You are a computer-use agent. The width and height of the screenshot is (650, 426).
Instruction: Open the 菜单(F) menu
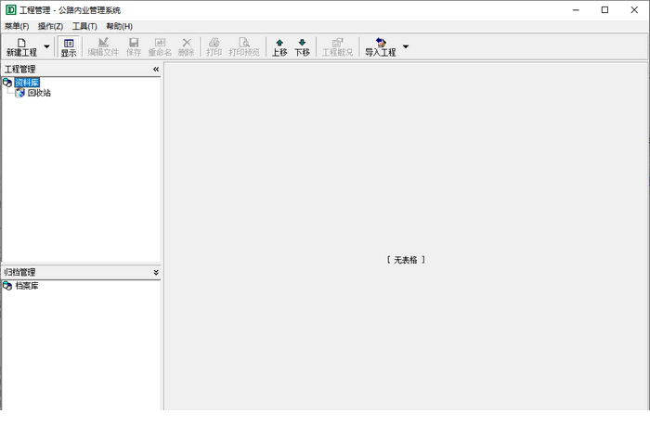pyautogui.click(x=17, y=26)
